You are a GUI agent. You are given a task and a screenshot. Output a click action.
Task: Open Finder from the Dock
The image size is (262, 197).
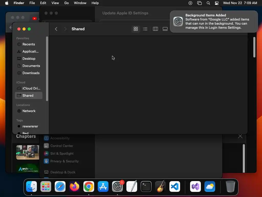coord(31,186)
